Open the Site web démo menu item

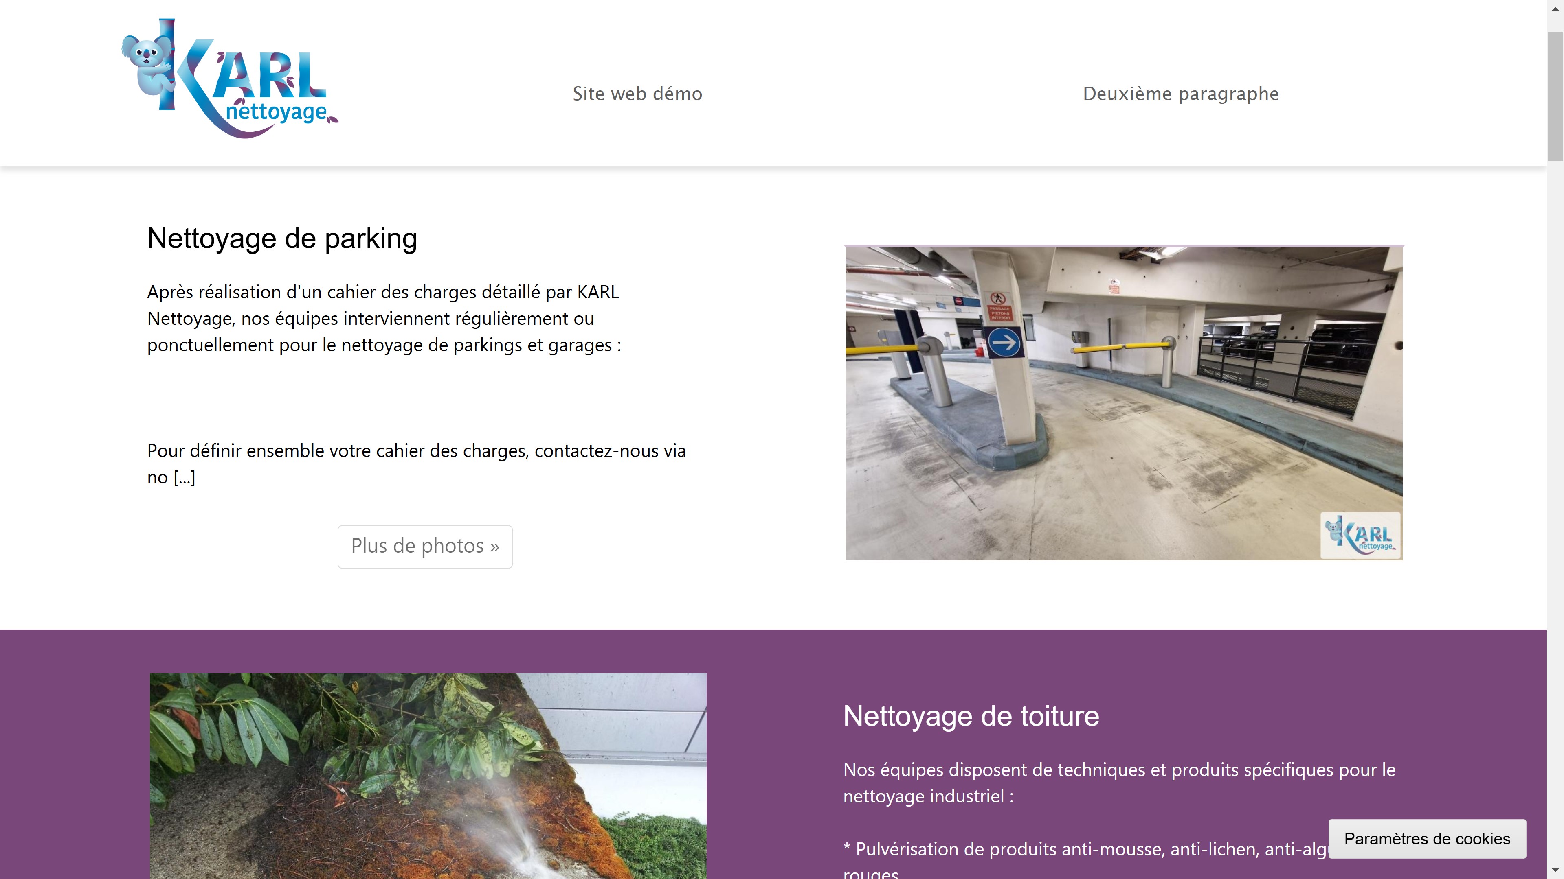tap(637, 94)
